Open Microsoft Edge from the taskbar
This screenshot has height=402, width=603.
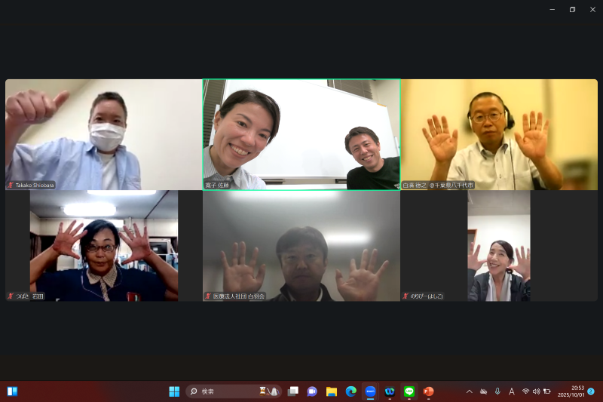(350, 391)
